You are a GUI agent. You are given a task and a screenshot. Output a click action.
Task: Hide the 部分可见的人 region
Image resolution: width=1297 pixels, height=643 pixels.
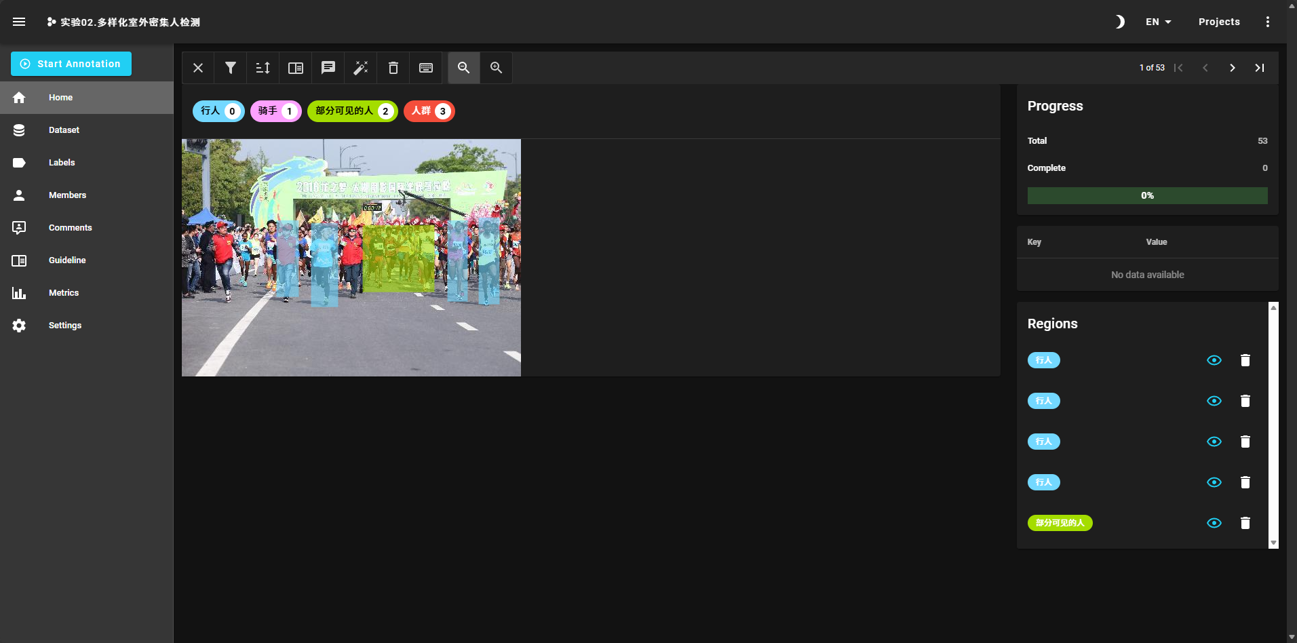[x=1214, y=523]
